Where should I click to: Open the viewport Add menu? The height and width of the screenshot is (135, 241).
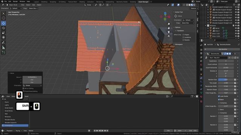pyautogui.click(x=34, y=5)
